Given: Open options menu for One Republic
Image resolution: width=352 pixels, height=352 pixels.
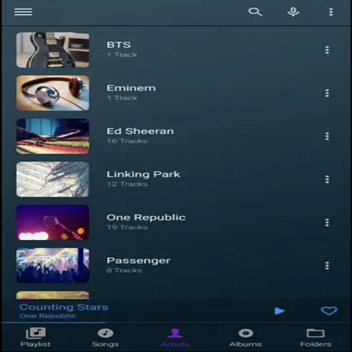Looking at the screenshot, I should click(327, 222).
